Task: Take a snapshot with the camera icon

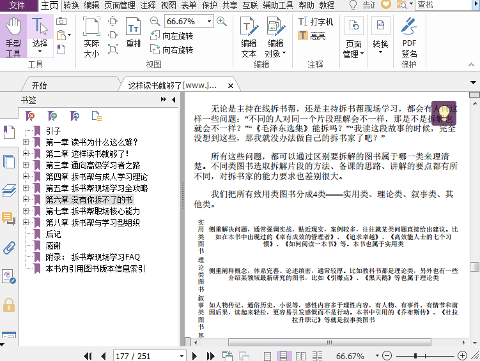Action: 61,21
